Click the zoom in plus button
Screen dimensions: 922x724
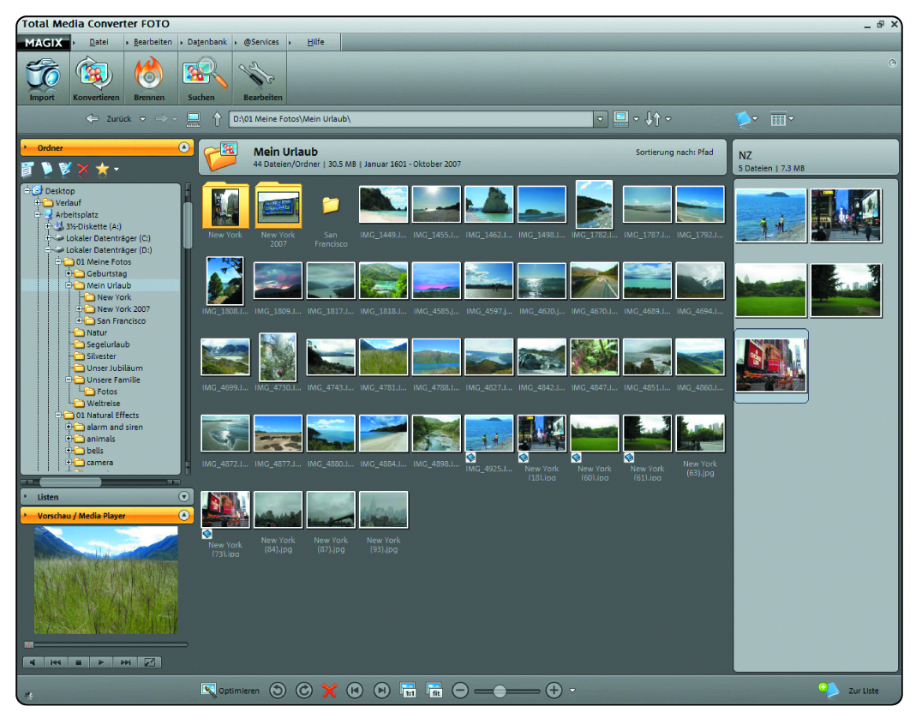(554, 690)
